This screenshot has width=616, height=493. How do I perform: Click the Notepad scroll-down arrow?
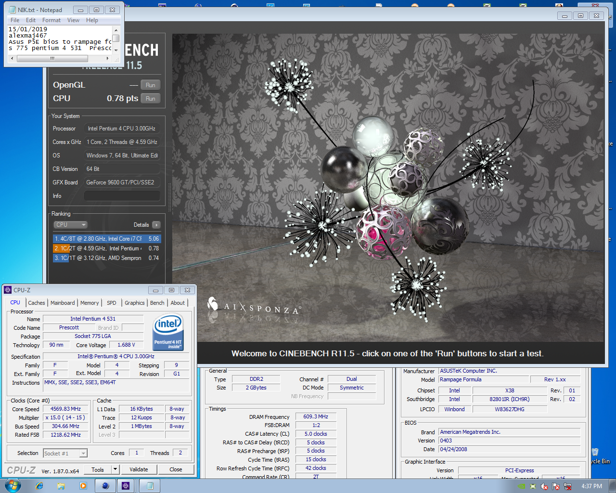[x=116, y=50]
